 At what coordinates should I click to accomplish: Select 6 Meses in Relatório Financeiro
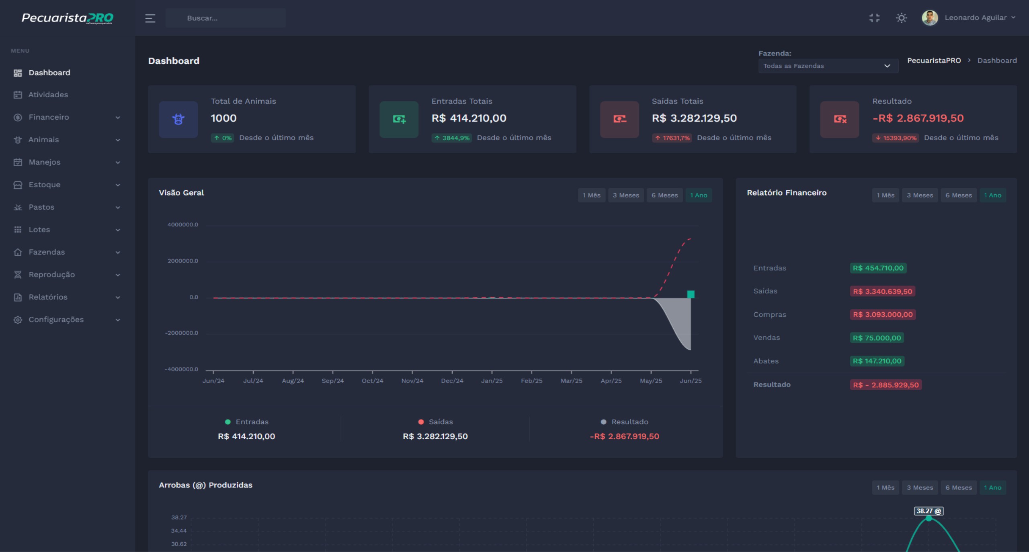958,196
